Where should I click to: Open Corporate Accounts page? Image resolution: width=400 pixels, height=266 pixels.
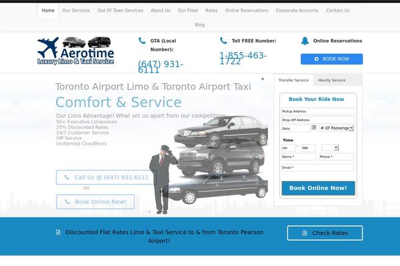coord(297,11)
